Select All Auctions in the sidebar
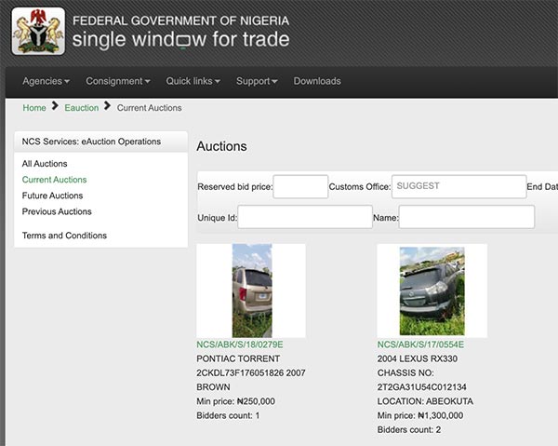558x446 pixels. coord(45,164)
